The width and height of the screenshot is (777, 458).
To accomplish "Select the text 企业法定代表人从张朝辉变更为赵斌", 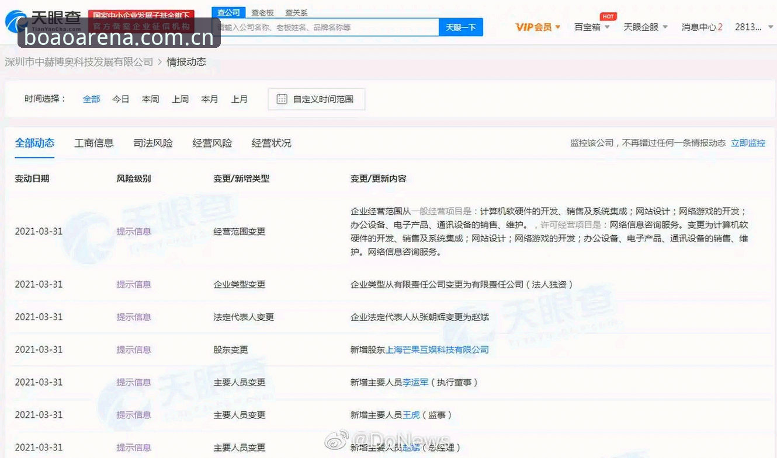I will [419, 317].
